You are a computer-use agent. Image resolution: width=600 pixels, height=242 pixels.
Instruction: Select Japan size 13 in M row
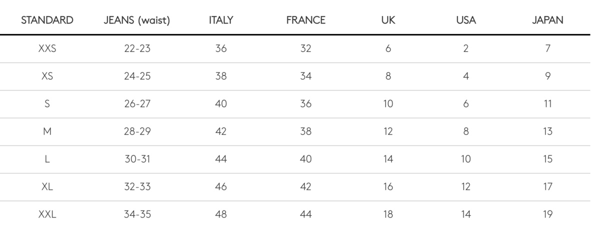point(547,131)
